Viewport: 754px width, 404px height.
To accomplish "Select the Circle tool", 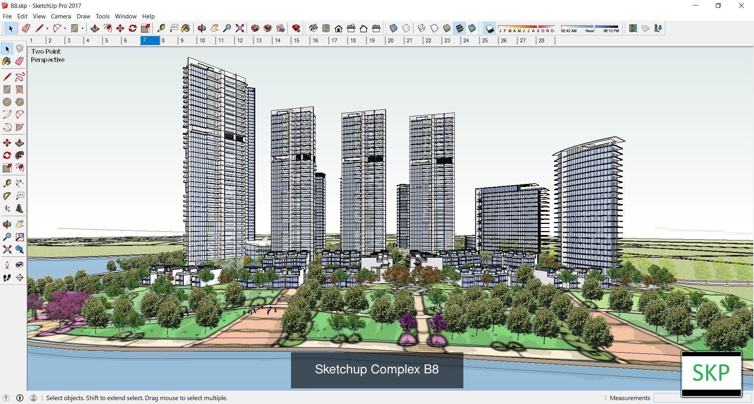I will point(7,102).
